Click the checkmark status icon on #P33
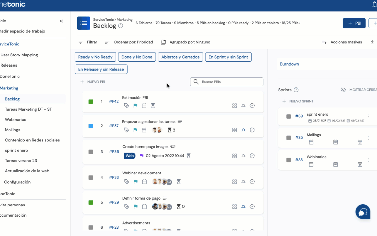377x236 pixels. pyautogui.click(x=252, y=182)
